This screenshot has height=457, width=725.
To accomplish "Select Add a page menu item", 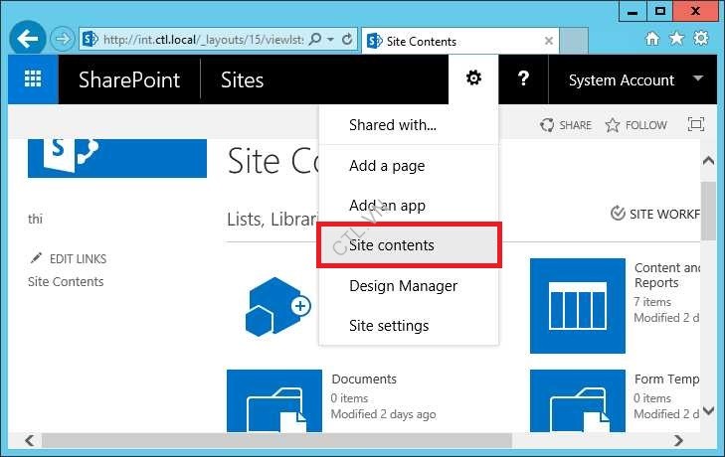I will coord(387,166).
